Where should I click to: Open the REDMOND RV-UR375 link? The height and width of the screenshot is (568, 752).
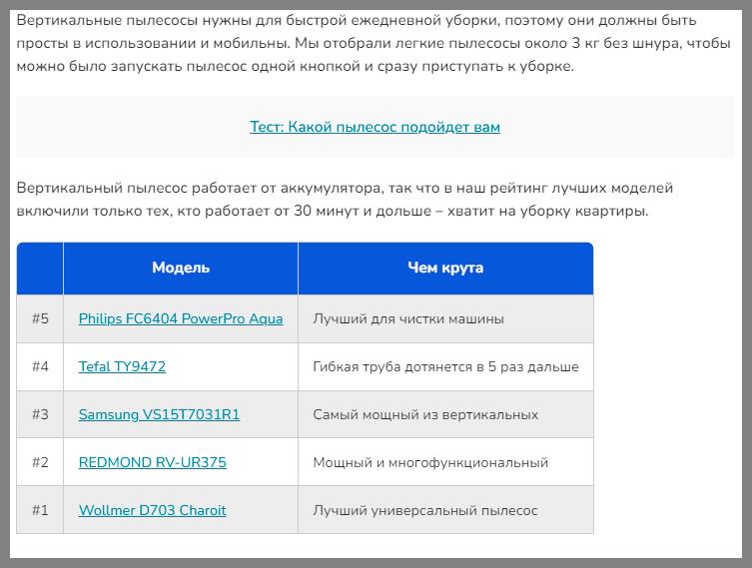(x=153, y=462)
